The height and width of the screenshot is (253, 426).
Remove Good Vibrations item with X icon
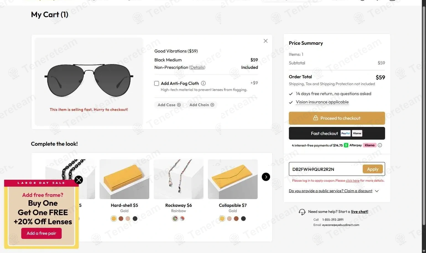click(x=265, y=41)
